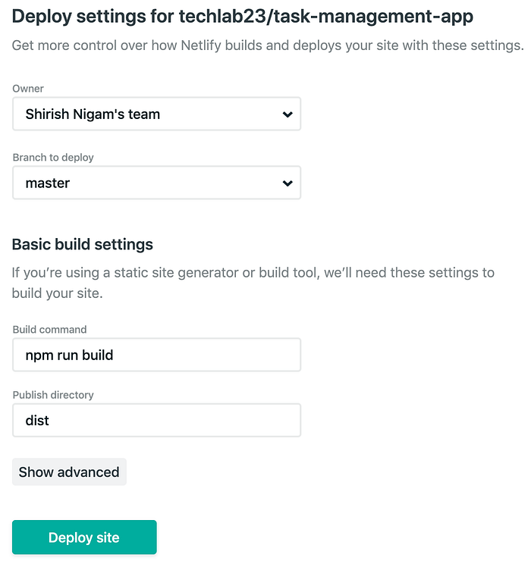Click the green Deploy site button
The width and height of the screenshot is (531, 564).
point(84,537)
